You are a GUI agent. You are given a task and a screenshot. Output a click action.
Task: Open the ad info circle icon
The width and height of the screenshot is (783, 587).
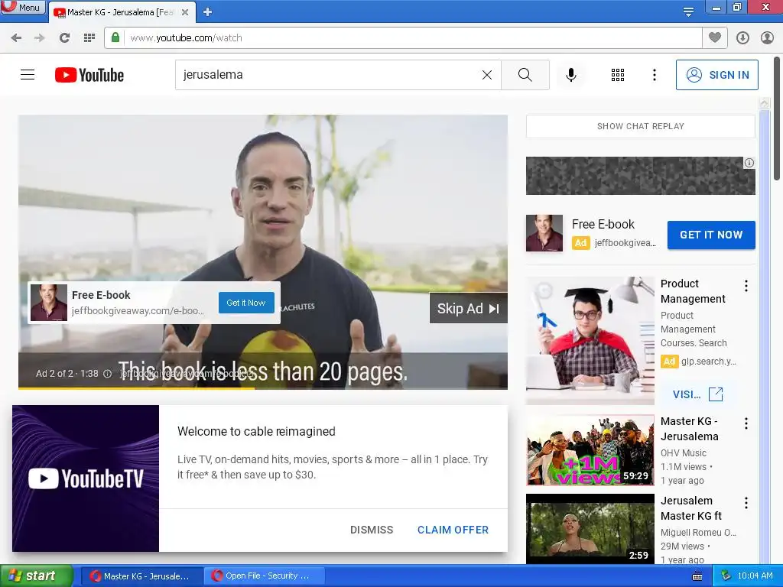click(107, 373)
